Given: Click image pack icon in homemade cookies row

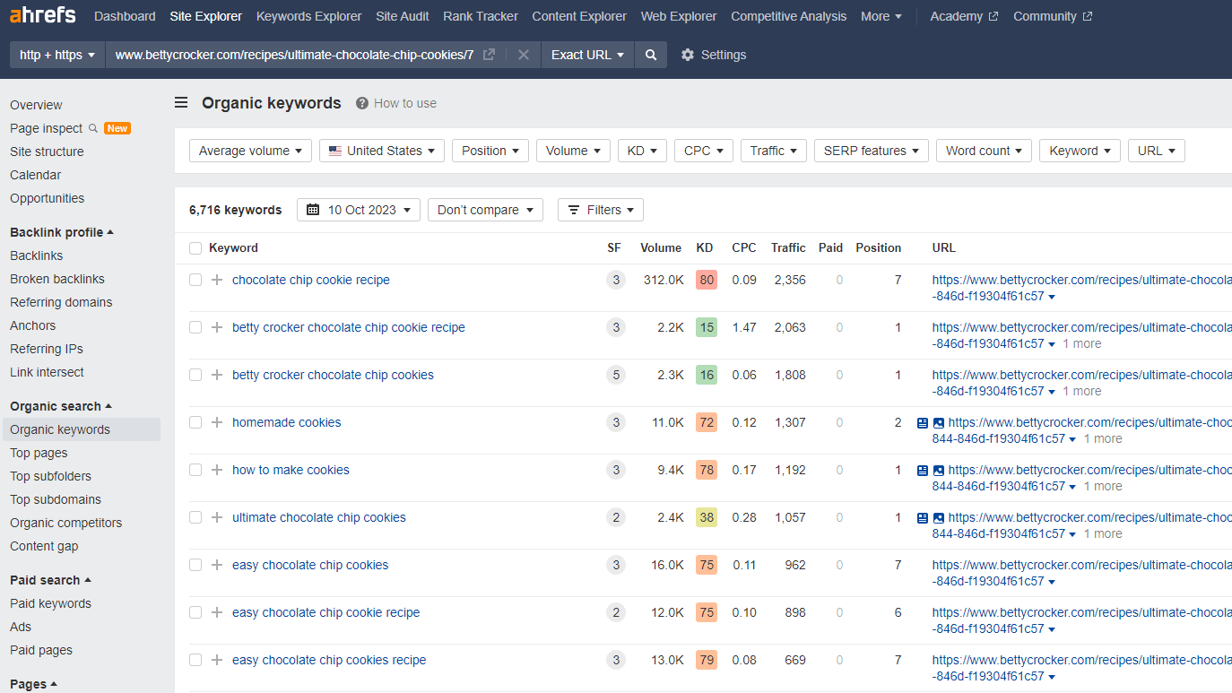Looking at the screenshot, I should pos(939,422).
